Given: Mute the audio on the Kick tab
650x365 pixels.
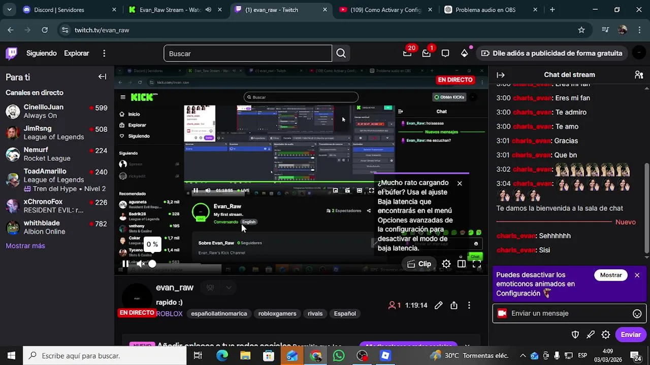Looking at the screenshot, I should point(208,10).
